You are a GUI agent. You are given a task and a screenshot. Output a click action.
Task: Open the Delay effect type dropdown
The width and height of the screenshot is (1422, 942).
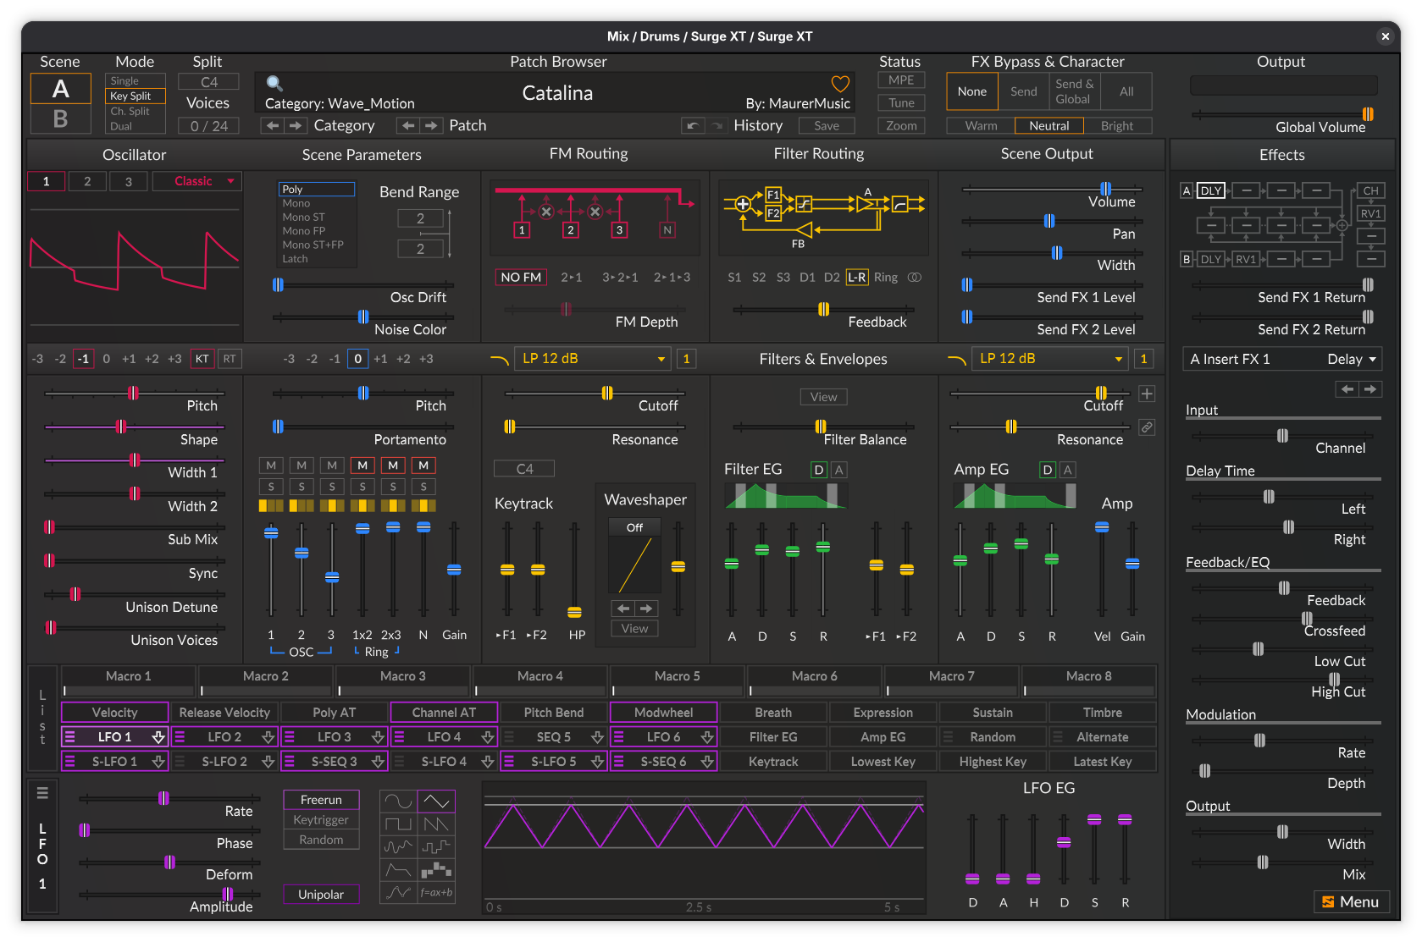click(1352, 359)
